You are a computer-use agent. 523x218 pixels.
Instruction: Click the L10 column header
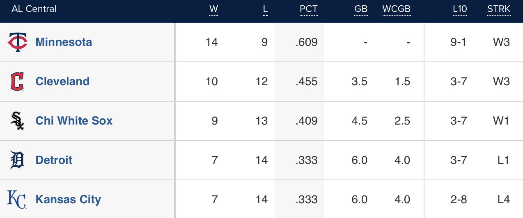tap(459, 9)
